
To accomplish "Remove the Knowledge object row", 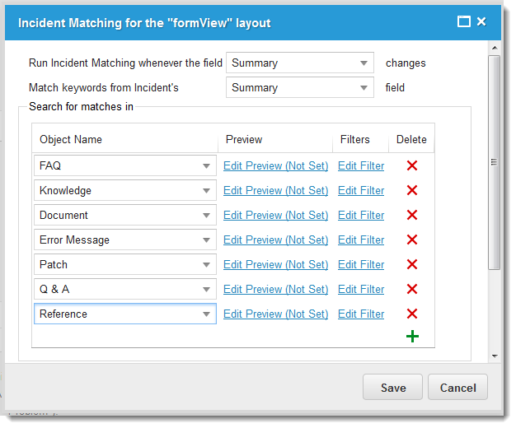I will [412, 190].
